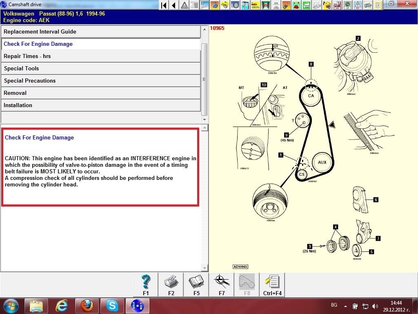This screenshot has height=314, width=418.
Task: Go back with the left arrow icon
Action: click(x=174, y=5)
